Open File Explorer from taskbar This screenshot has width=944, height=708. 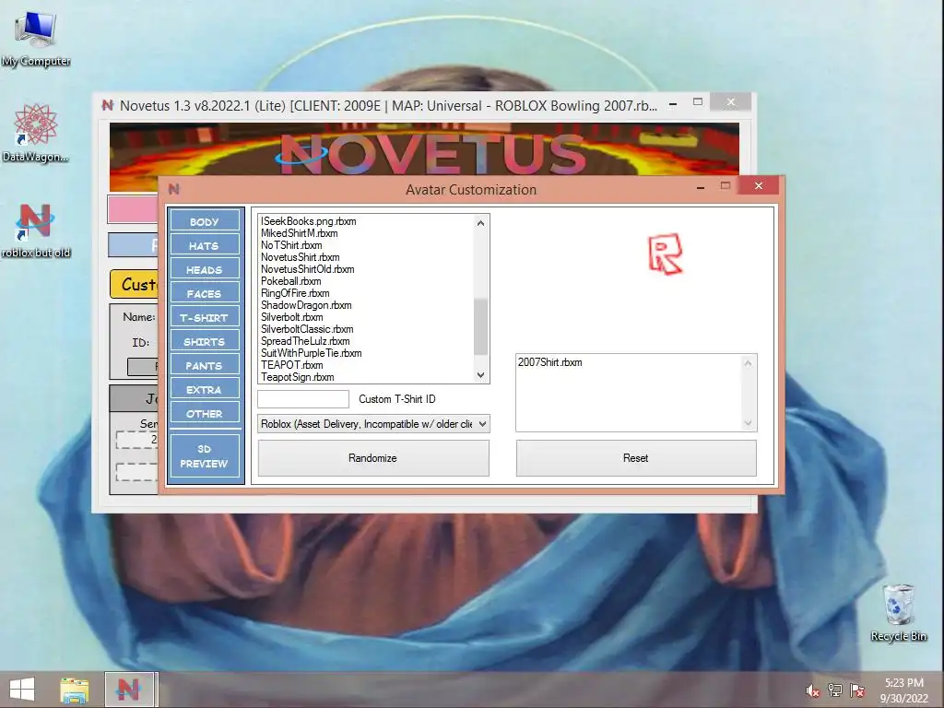pos(74,690)
